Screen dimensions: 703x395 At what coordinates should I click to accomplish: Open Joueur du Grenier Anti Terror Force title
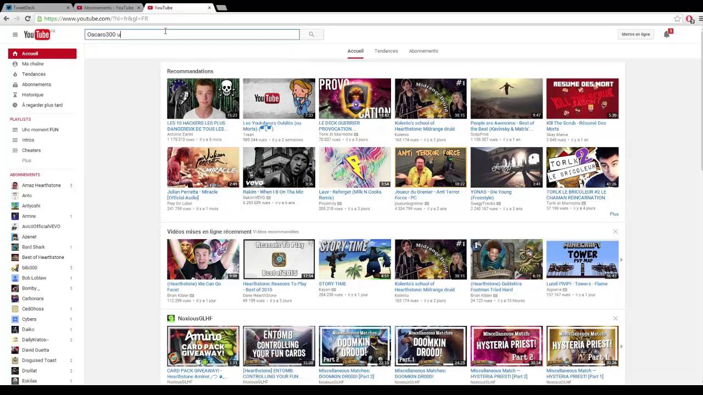[427, 195]
